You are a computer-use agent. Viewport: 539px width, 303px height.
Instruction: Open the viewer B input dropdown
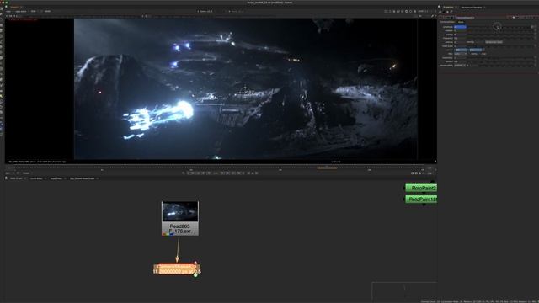(x=237, y=11)
